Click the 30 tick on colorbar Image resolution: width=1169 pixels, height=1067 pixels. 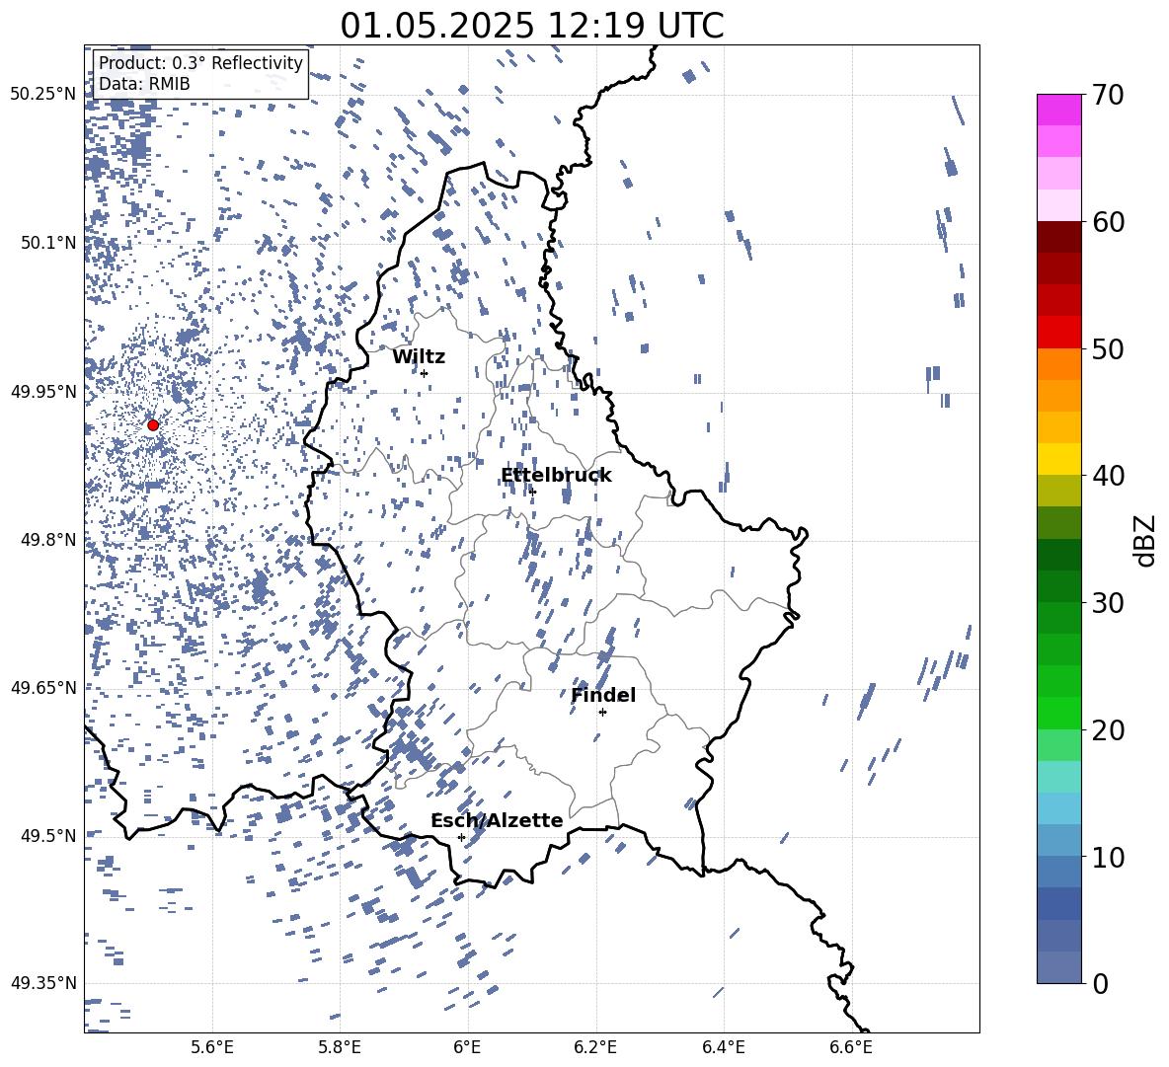[1108, 602]
